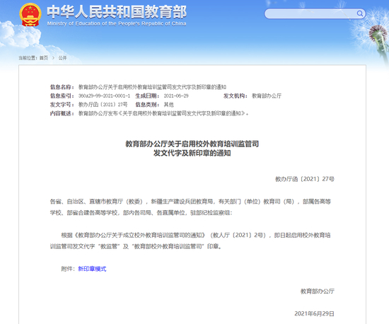
Task: Click the 教育部办公厅 signature line
Action: point(318,291)
